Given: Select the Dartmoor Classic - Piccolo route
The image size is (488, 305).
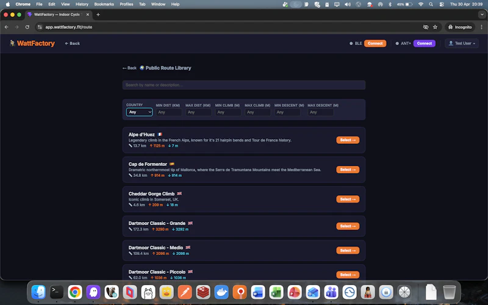Looking at the screenshot, I should click(348, 274).
